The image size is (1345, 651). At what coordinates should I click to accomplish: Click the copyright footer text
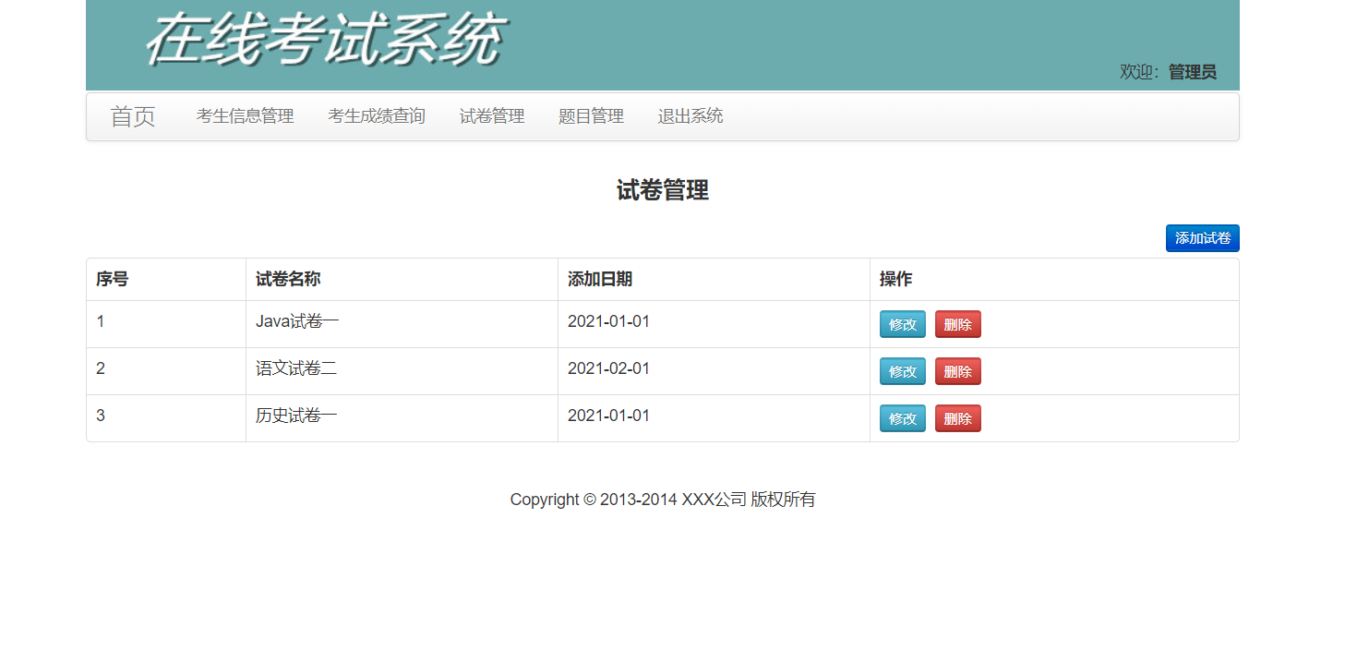point(663,500)
